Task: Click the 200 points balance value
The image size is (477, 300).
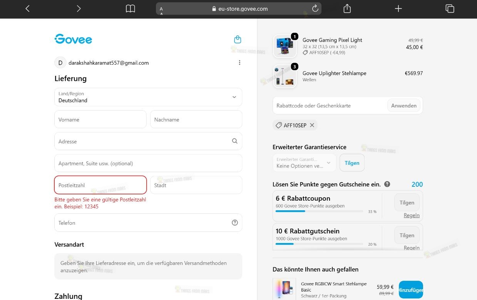Action: click(x=417, y=184)
